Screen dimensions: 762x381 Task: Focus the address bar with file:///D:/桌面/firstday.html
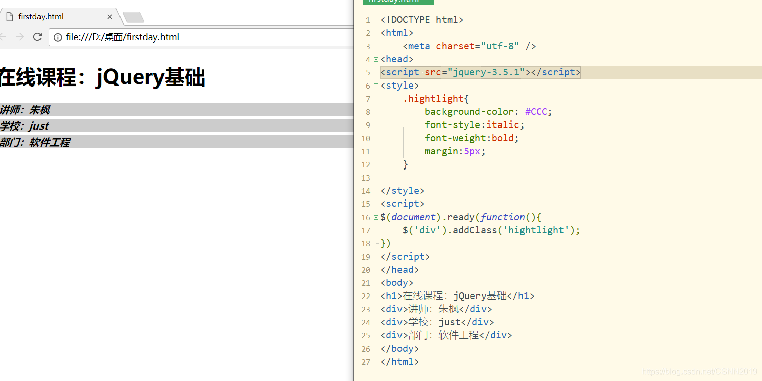point(203,37)
